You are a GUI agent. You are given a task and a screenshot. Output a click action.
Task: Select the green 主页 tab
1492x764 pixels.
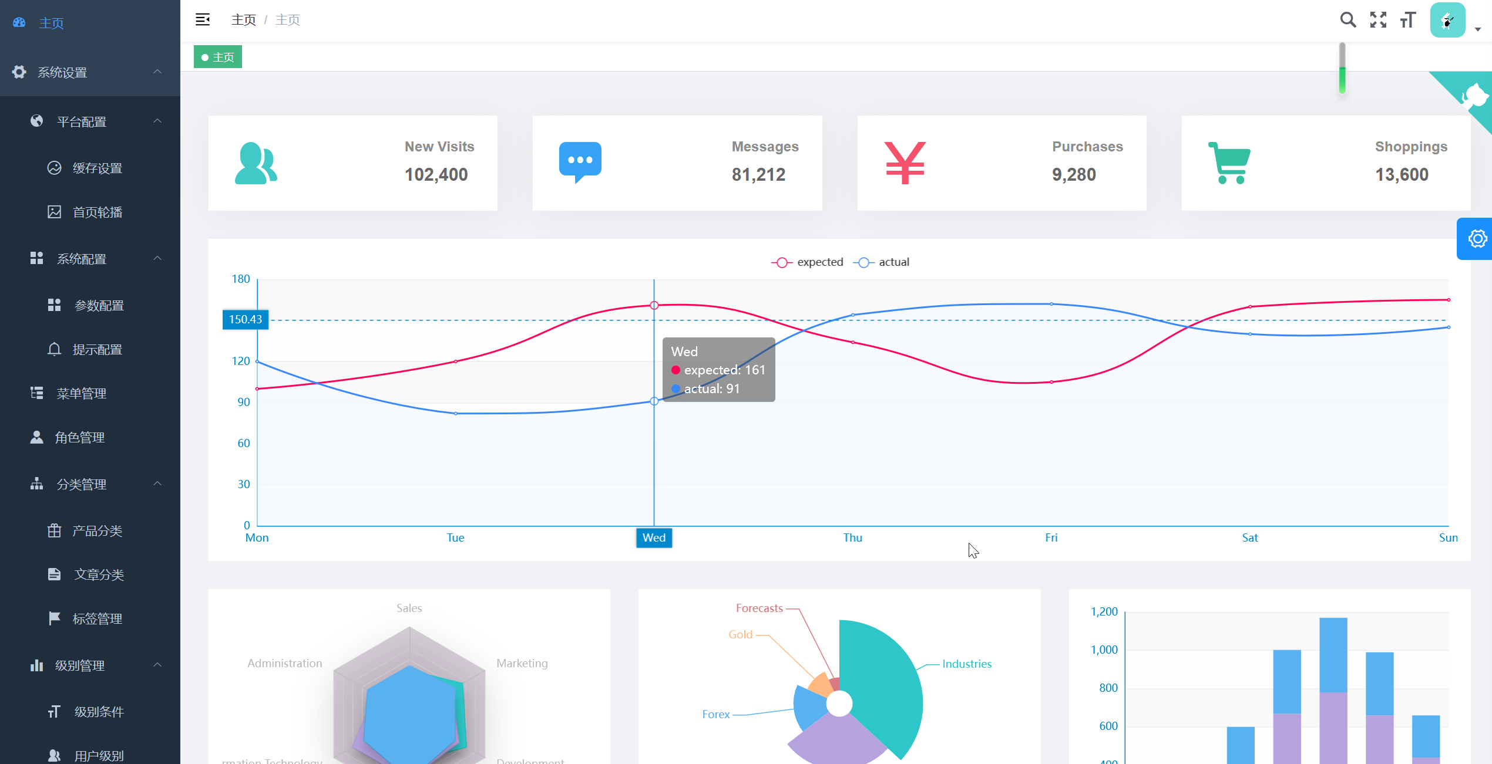(x=218, y=57)
